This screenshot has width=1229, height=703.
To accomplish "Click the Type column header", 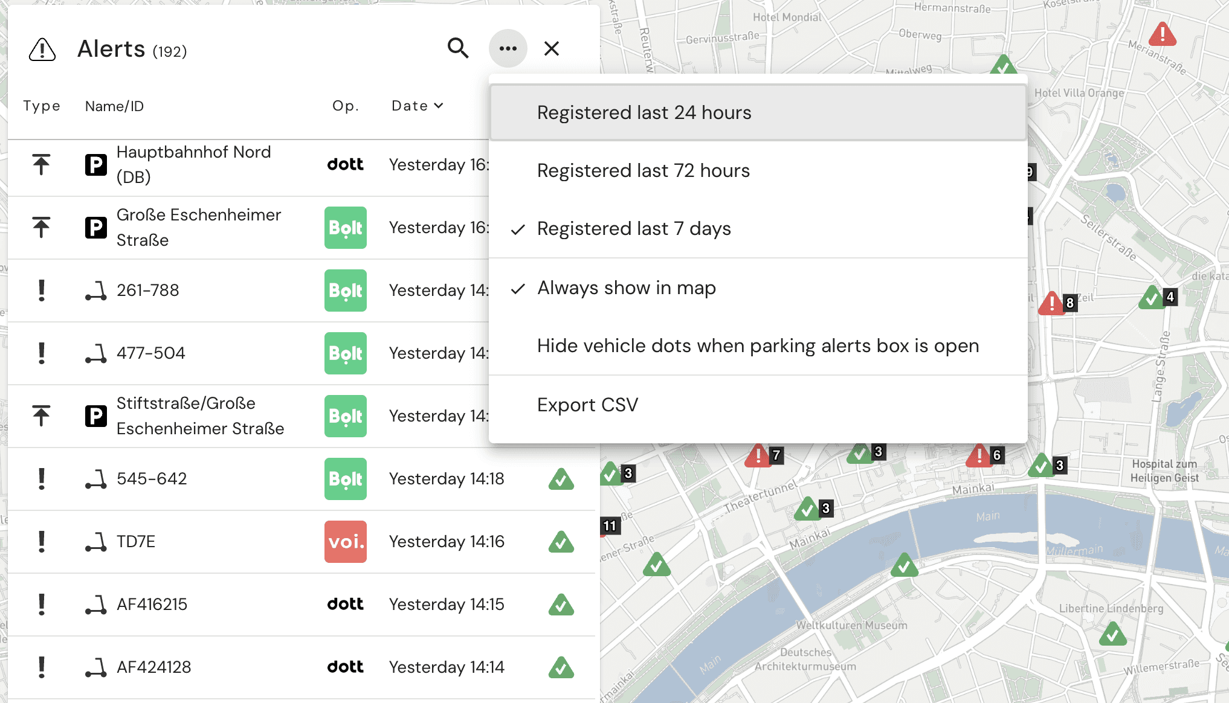I will click(42, 106).
